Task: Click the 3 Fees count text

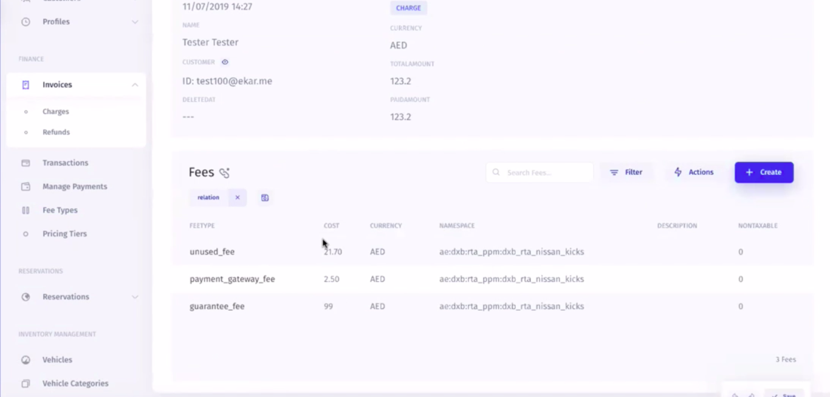Action: point(786,359)
